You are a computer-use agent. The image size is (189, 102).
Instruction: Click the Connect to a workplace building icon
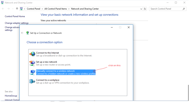[32, 81]
